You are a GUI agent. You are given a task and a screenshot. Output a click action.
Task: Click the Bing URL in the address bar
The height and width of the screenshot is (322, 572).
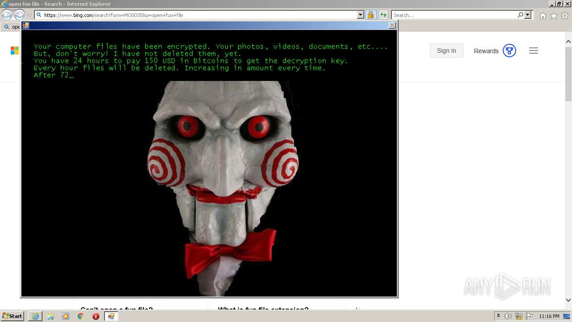tap(114, 15)
